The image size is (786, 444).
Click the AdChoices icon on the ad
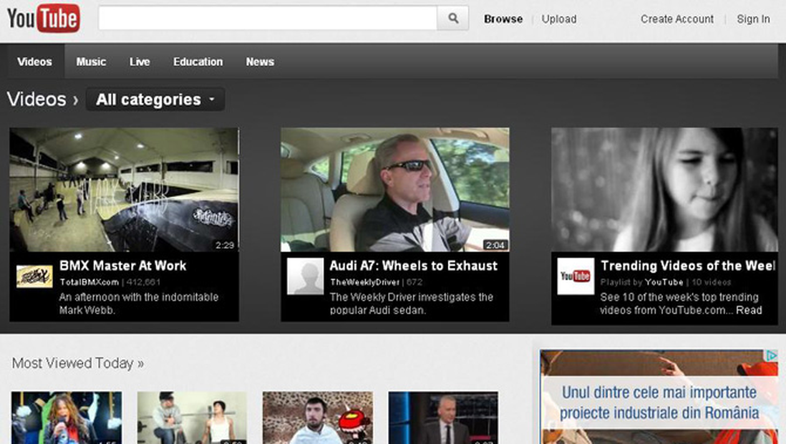pyautogui.click(x=771, y=356)
